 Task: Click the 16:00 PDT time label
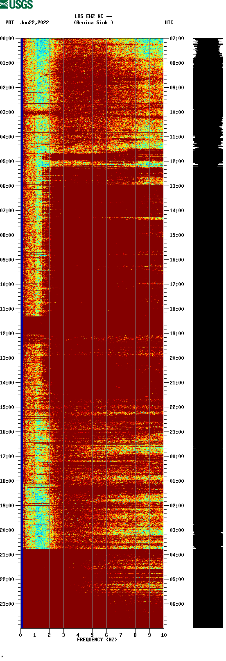(x=7, y=432)
